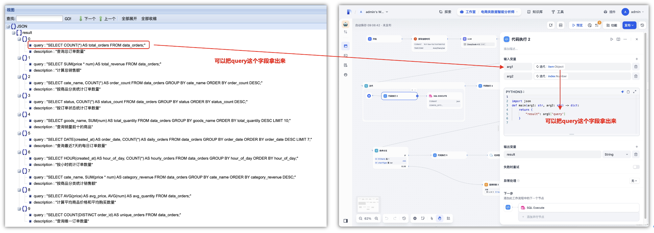Open the PYTHON3 language selector
The image size is (654, 233).
click(x=515, y=92)
